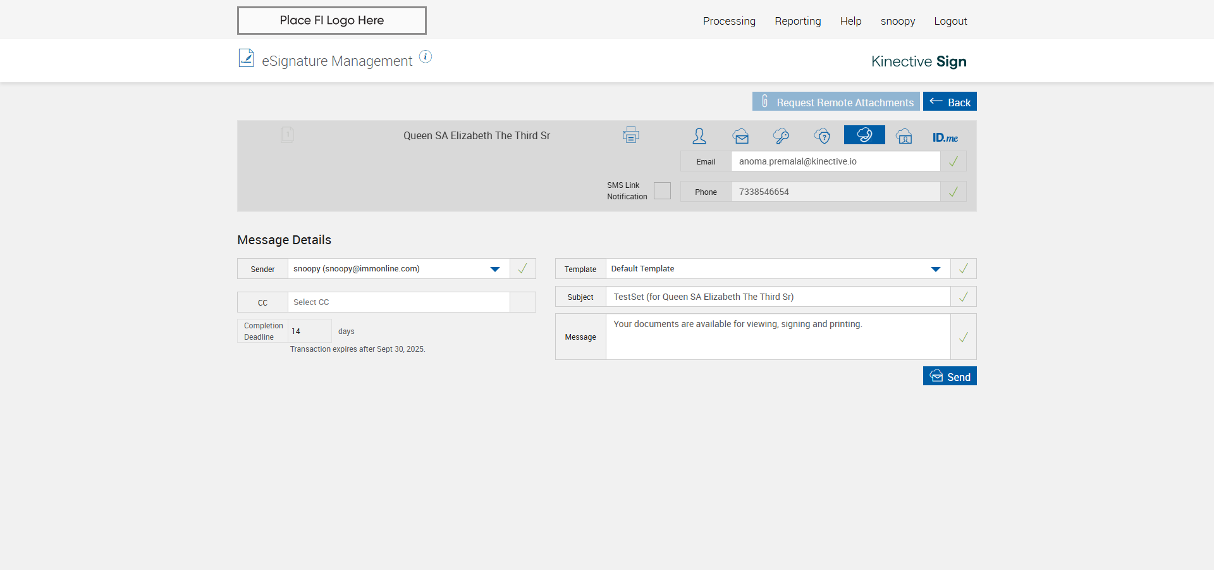Open the eSignature Management info icon

[426, 57]
